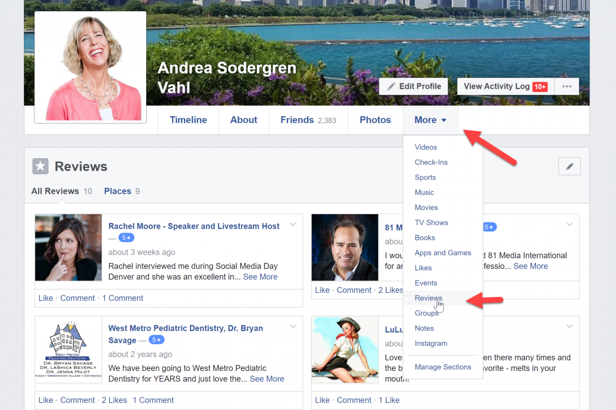Viewport: 616px width, 410px height.
Task: Open See More on the Rachel Moore review
Action: point(260,276)
